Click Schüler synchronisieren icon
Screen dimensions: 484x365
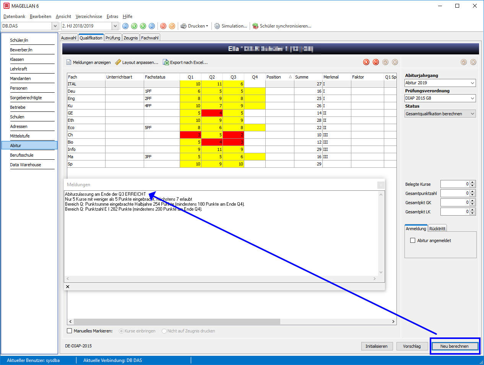click(x=255, y=26)
